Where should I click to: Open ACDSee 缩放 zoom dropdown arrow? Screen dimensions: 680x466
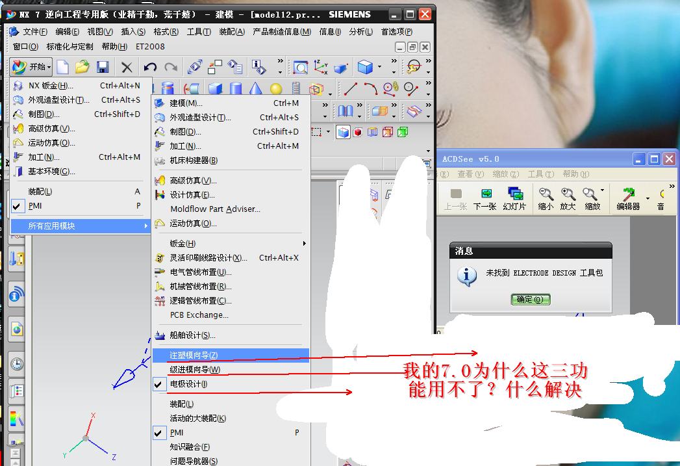tap(602, 190)
